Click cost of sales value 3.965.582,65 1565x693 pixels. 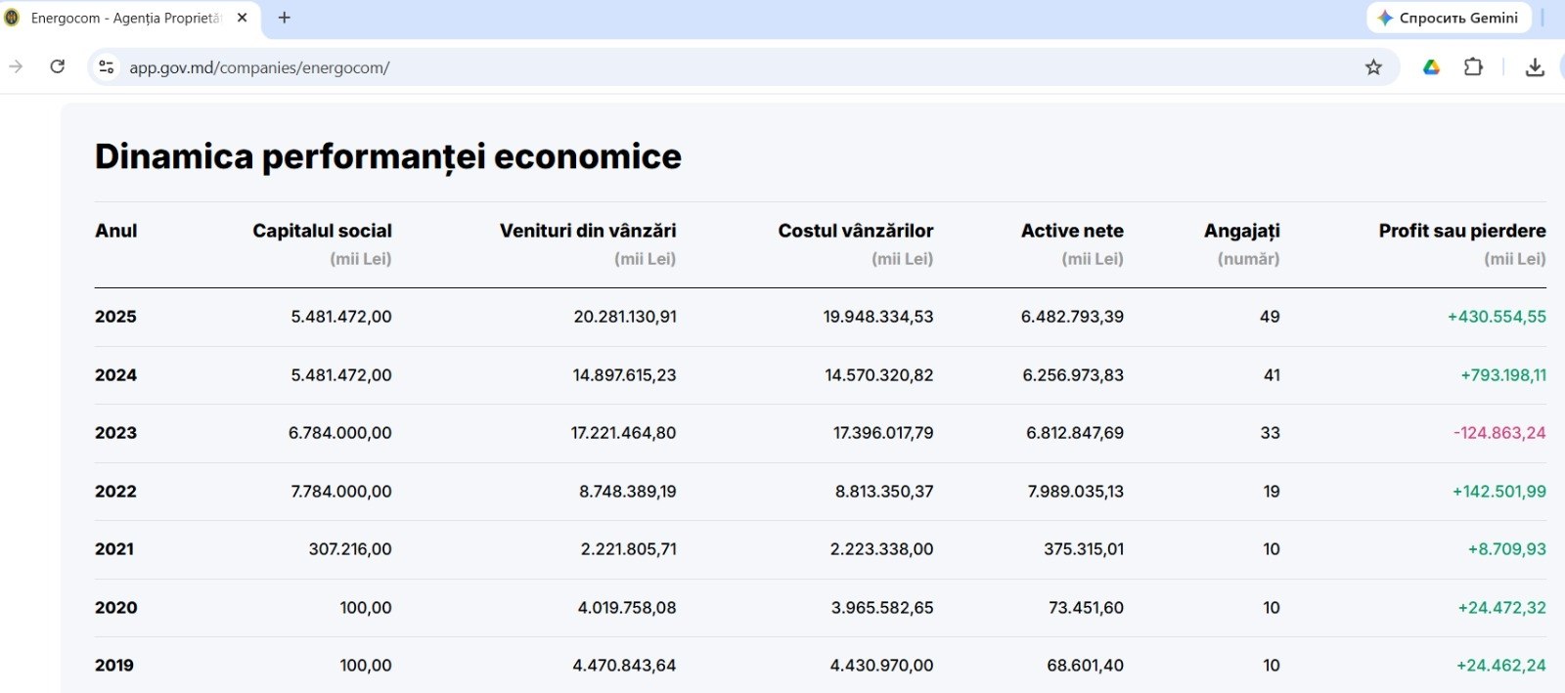(882, 608)
